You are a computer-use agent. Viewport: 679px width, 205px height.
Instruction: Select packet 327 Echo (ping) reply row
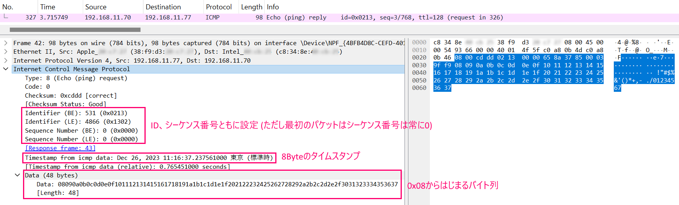[x=339, y=18]
